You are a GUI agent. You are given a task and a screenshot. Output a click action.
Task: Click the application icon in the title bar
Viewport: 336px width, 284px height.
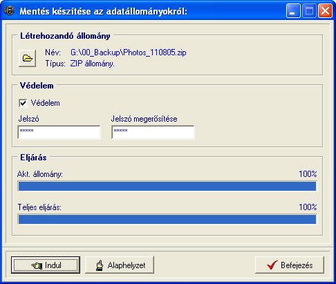[9, 11]
